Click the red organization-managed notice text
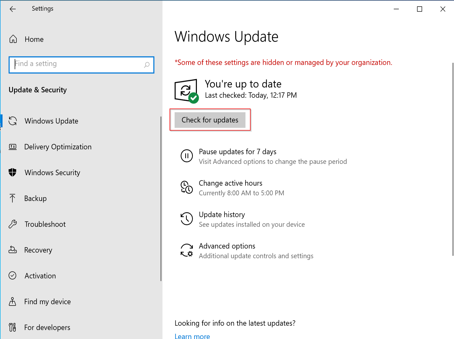 (283, 62)
